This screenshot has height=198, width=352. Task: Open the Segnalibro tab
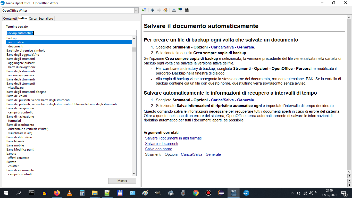point(46,19)
